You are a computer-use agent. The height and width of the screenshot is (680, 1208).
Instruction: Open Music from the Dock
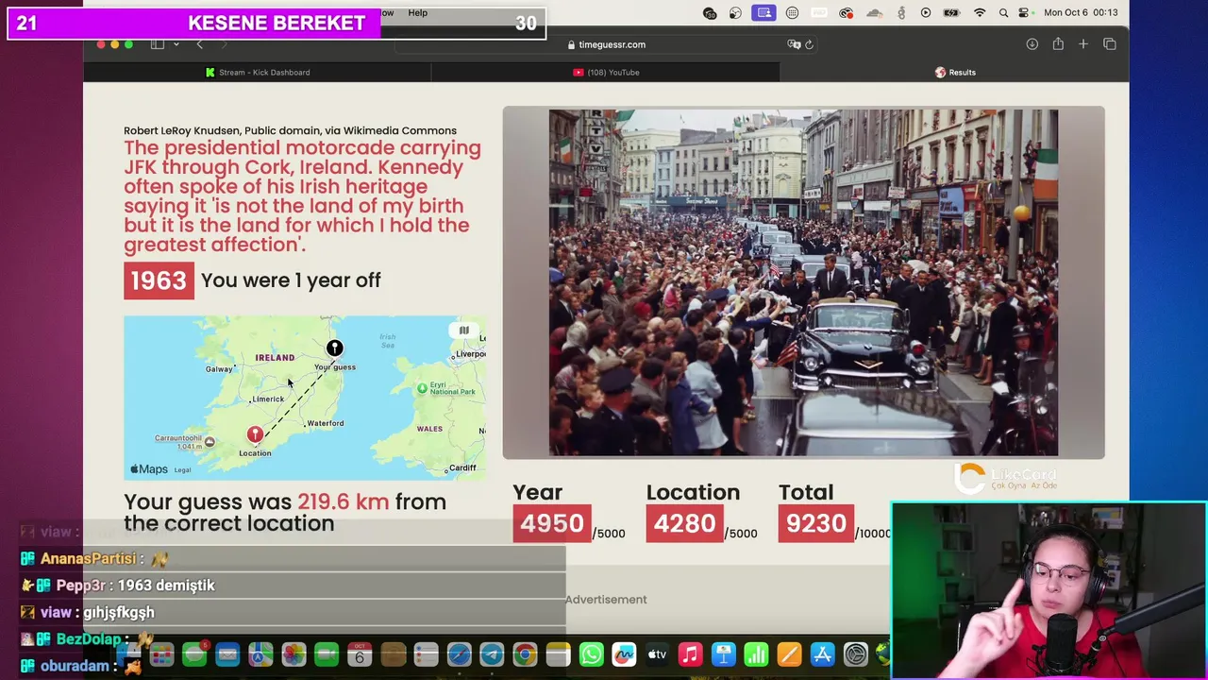coord(690,654)
